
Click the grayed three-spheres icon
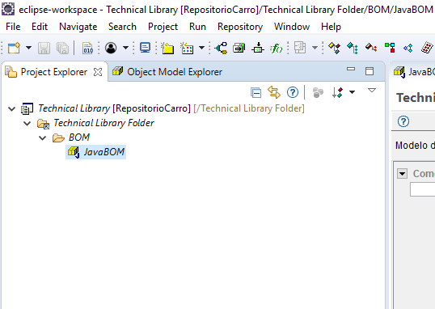(x=318, y=92)
